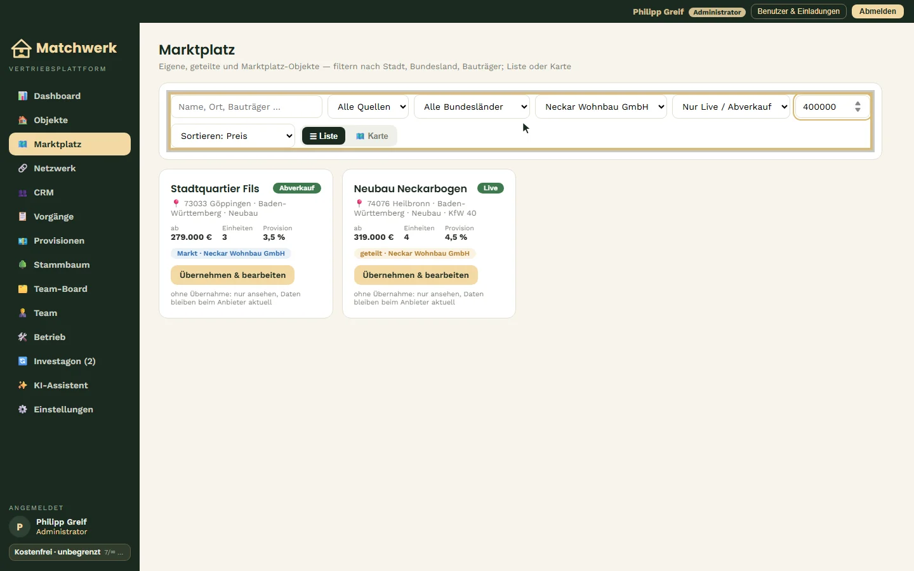Select the Objekte building icon
This screenshot has width=914, height=571.
click(x=23, y=120)
